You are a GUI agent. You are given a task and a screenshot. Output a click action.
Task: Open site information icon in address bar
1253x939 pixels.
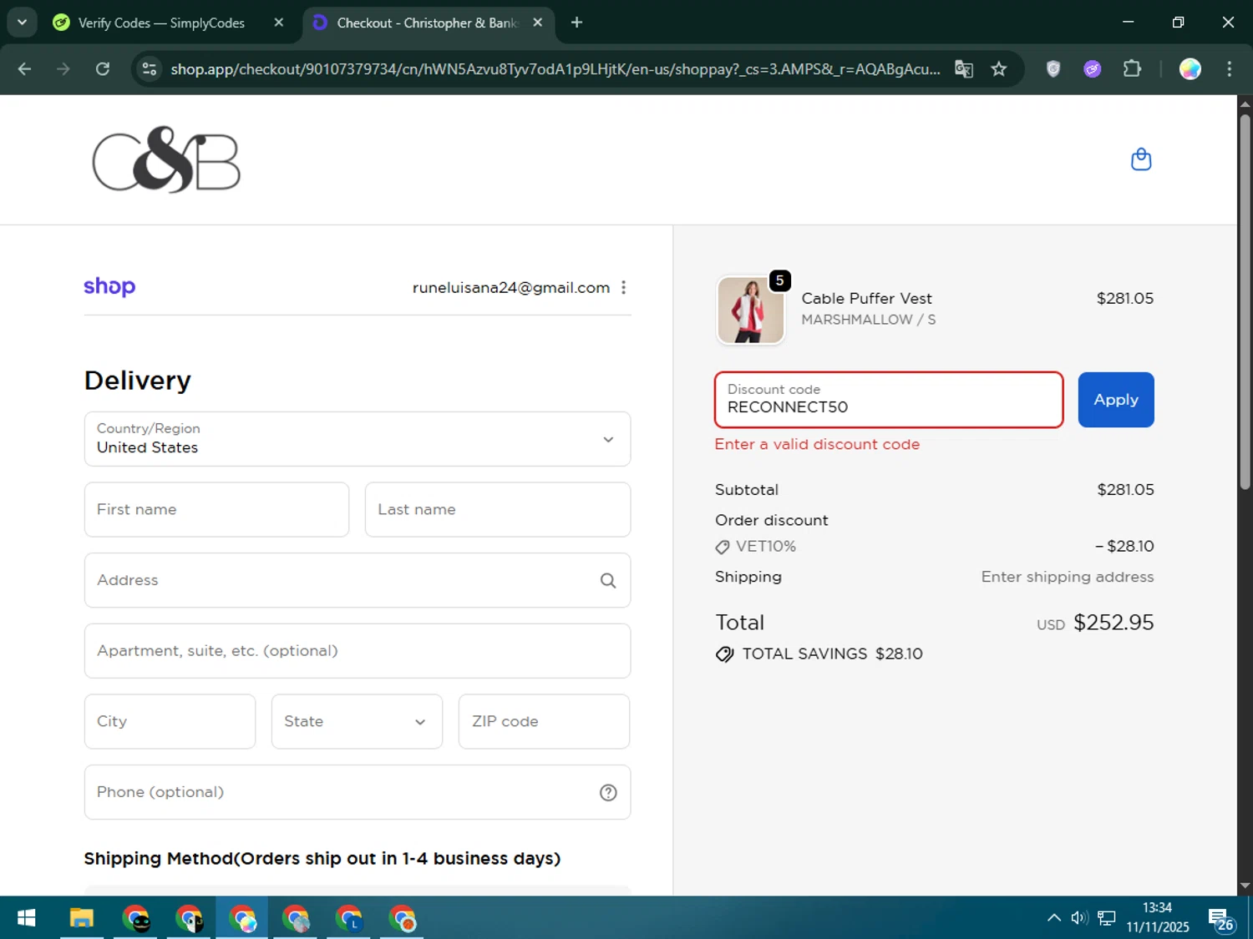point(150,68)
